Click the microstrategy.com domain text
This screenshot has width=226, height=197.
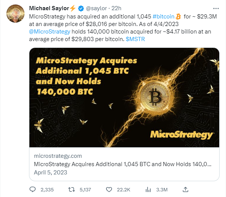point(58,156)
